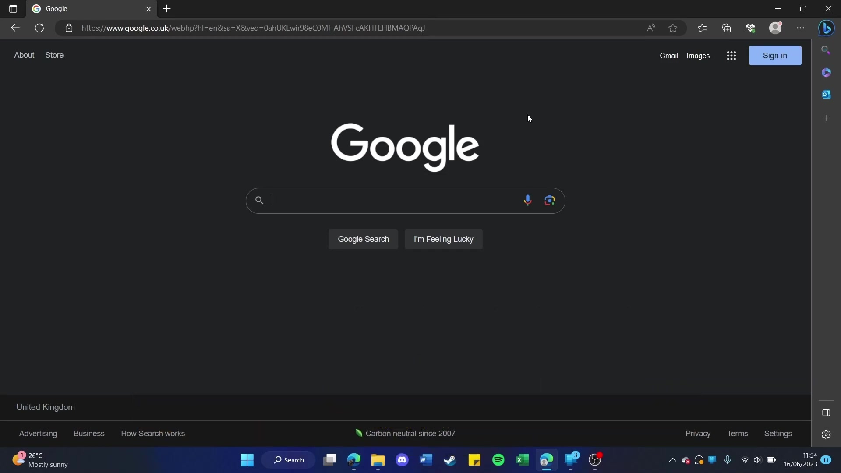View site information lock icon
Screen dimensions: 841x473
[69, 28]
